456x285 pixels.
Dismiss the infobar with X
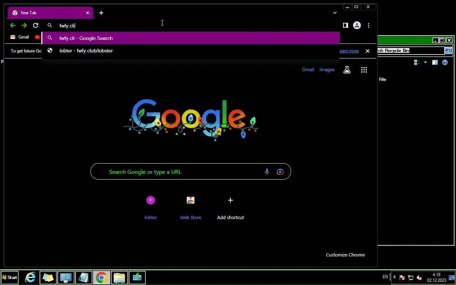point(368,51)
